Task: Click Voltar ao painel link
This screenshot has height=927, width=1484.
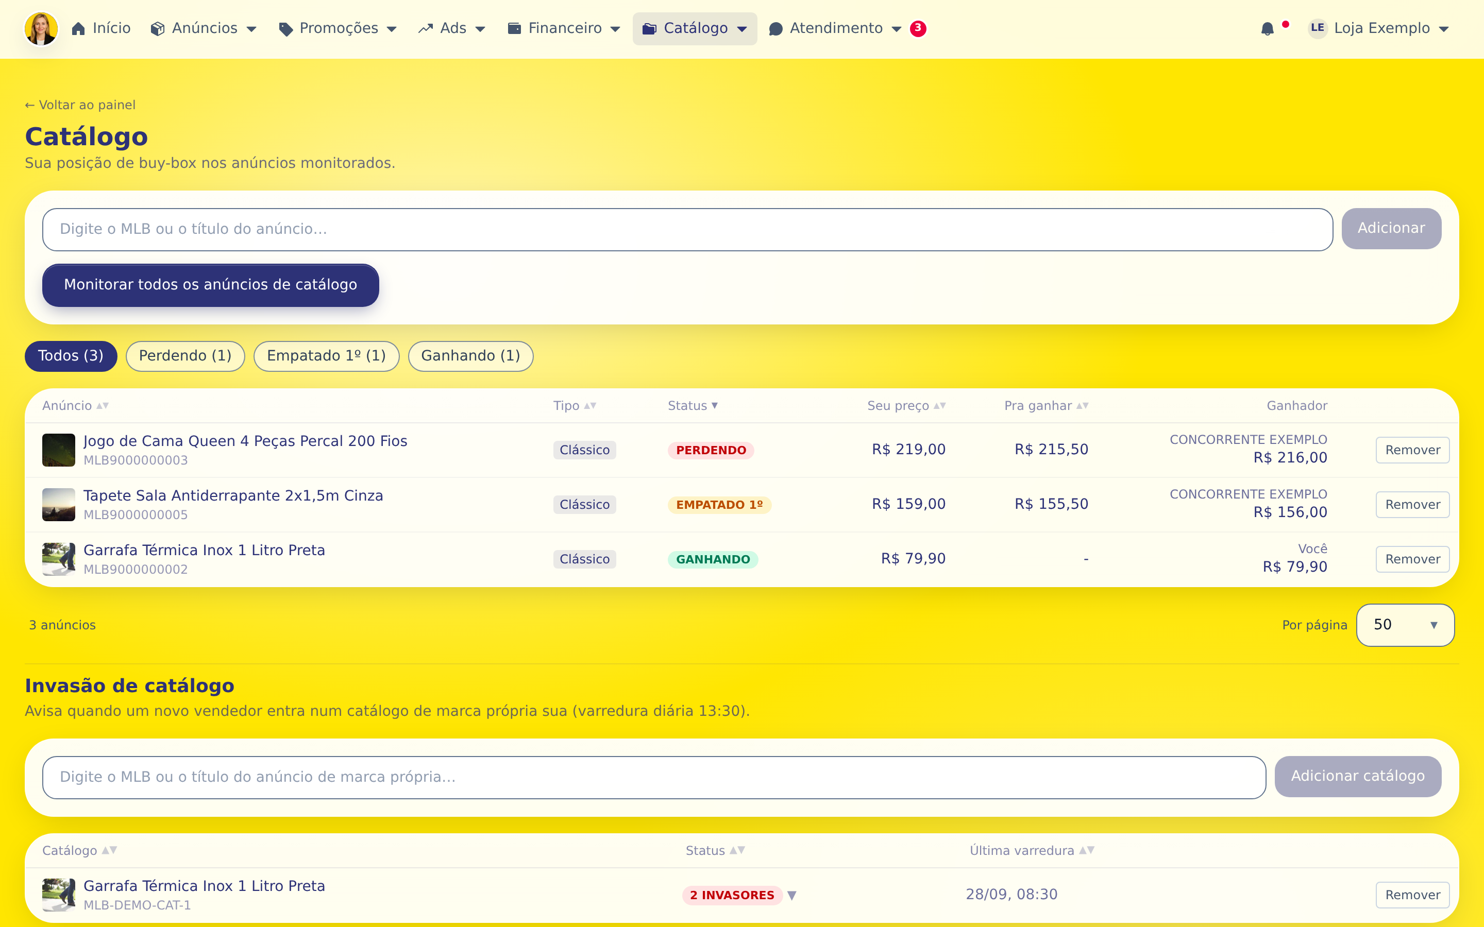Action: pyautogui.click(x=80, y=105)
